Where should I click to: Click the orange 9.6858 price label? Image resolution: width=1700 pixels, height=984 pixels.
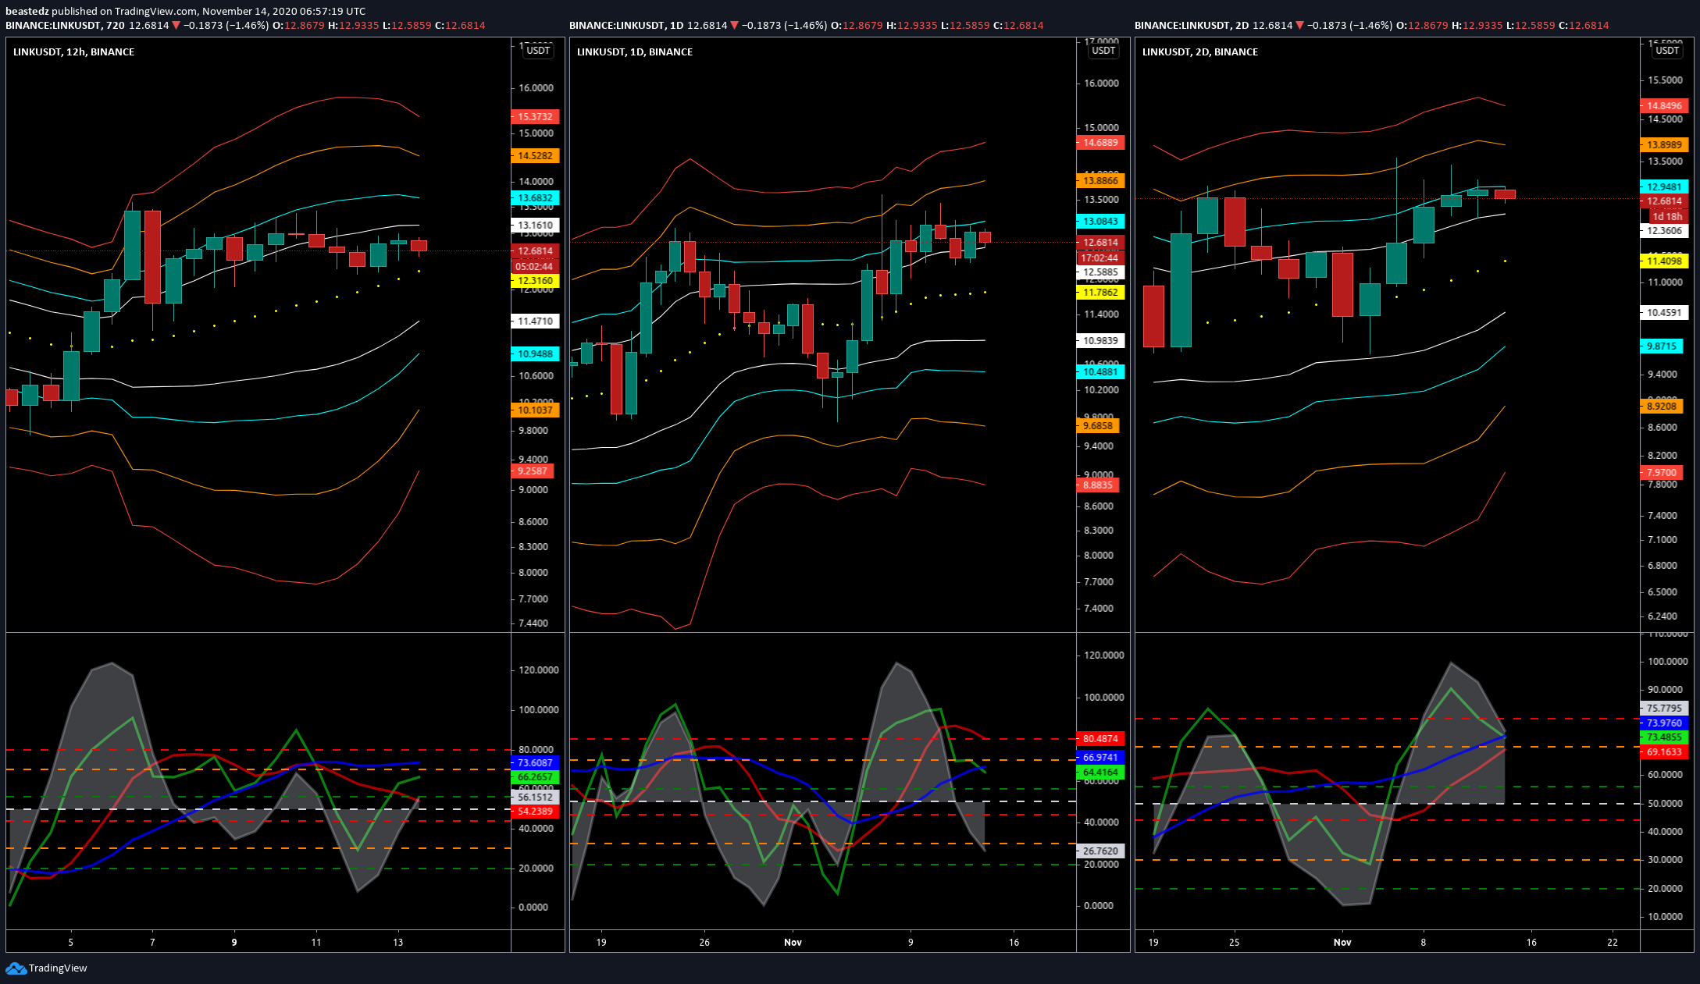pyautogui.click(x=1098, y=426)
